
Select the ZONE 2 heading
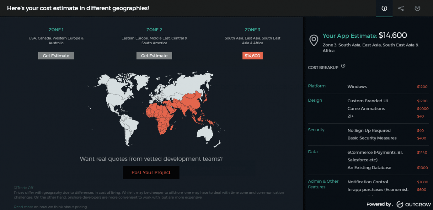[154, 30]
